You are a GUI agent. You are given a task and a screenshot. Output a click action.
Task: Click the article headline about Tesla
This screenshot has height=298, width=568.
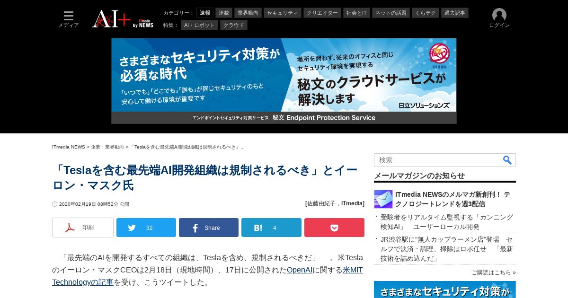(x=205, y=177)
